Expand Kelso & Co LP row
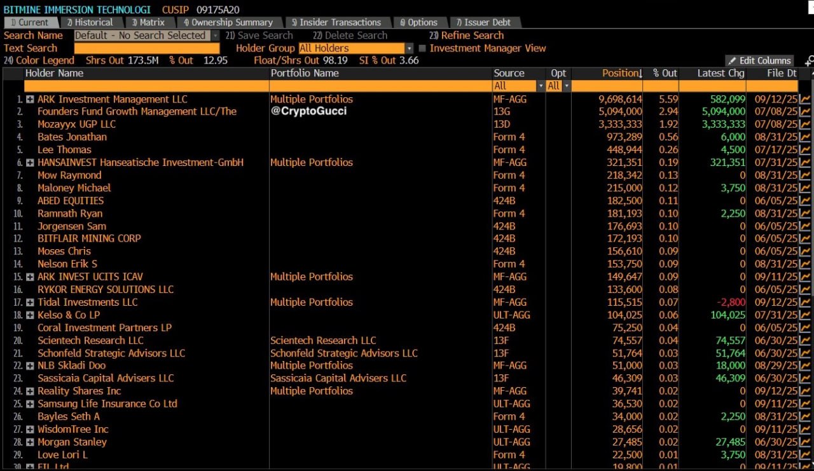The width and height of the screenshot is (814, 471). 30,315
